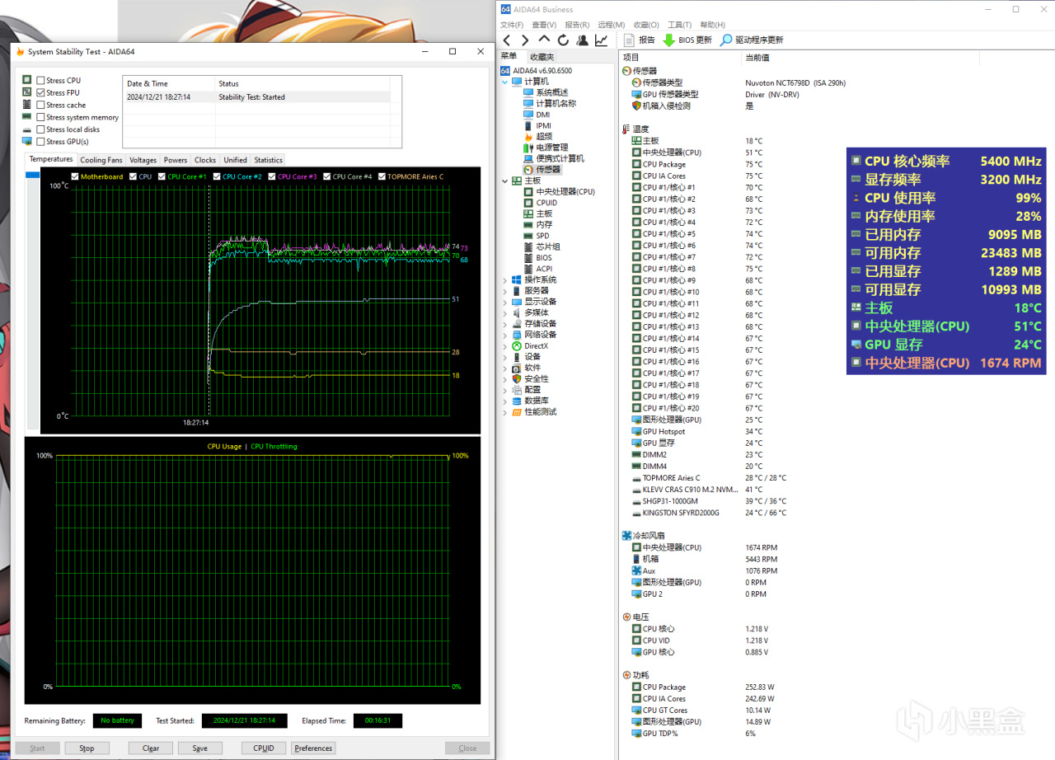This screenshot has width=1055, height=760.
Task: Click the 驱动程序更新 magnifier icon
Action: pos(725,40)
